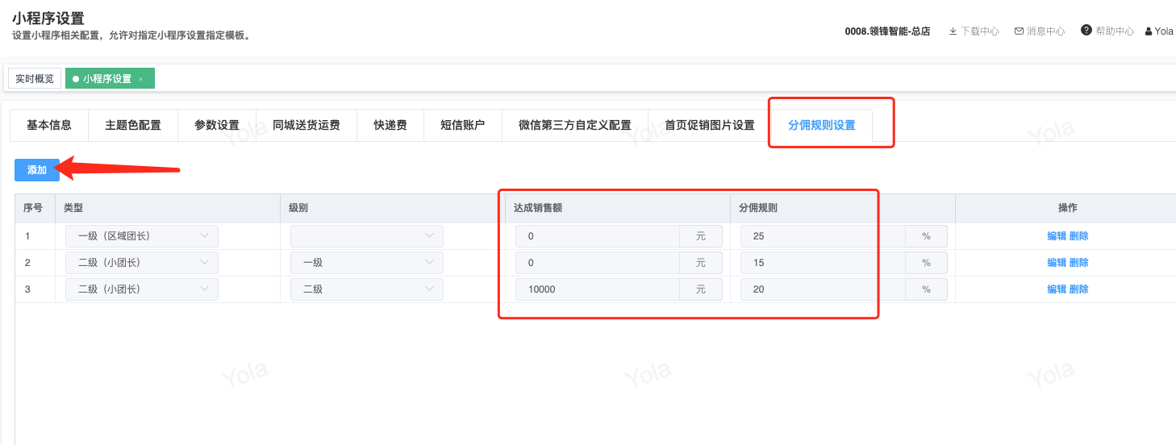Close the 小程序设置 page tab
Screen dimensions: 1176x445
coord(141,79)
